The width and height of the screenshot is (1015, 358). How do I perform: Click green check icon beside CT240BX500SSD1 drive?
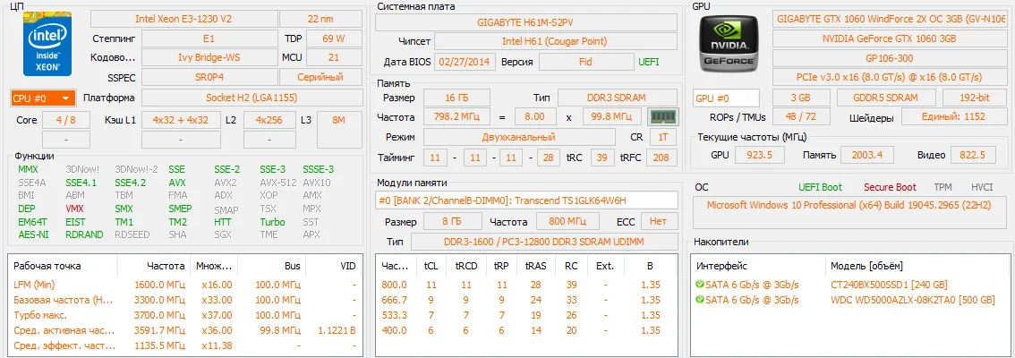pos(699,285)
